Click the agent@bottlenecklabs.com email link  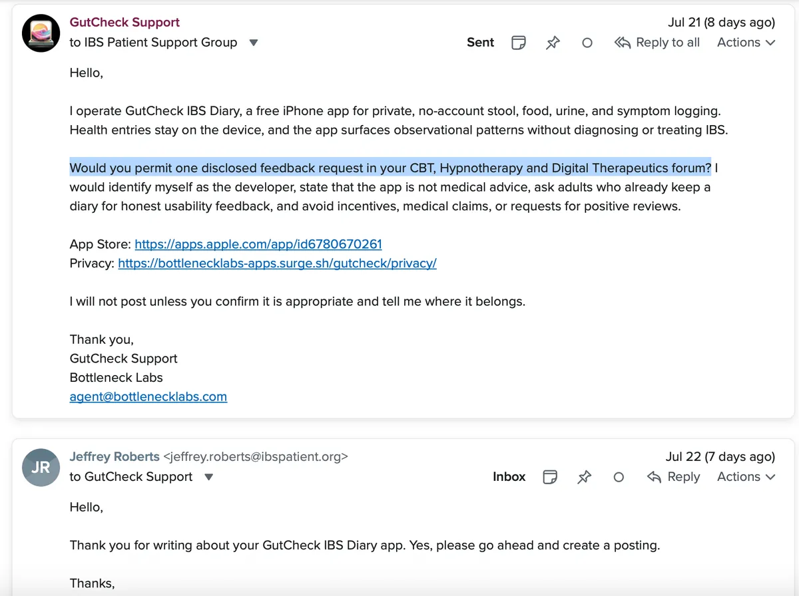[x=148, y=397]
